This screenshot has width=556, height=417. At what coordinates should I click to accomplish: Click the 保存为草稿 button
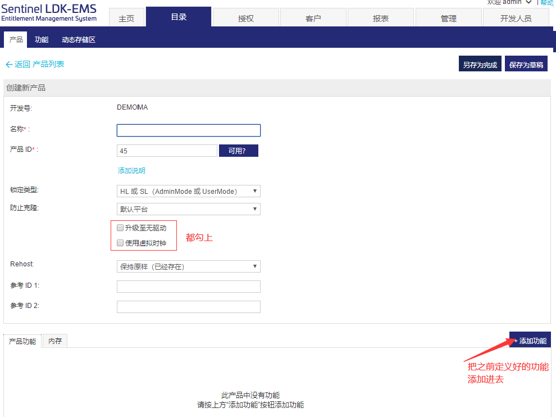(526, 65)
